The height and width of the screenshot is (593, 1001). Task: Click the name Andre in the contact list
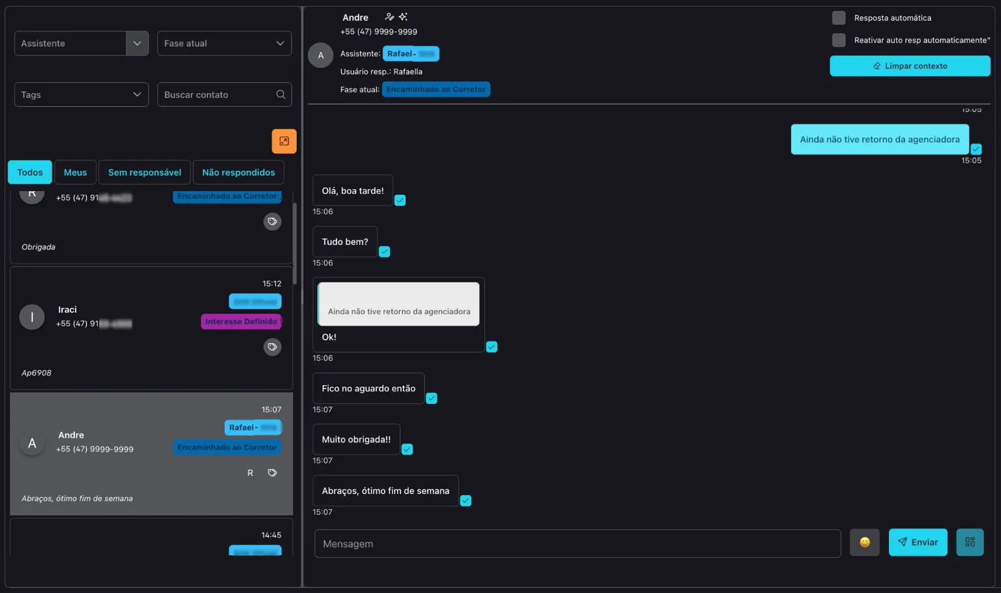click(x=71, y=435)
